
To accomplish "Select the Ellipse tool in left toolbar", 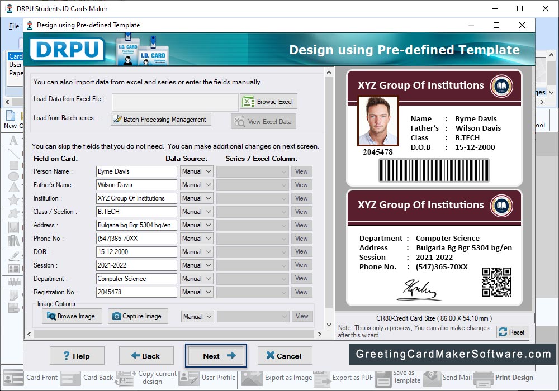I will coord(13,177).
